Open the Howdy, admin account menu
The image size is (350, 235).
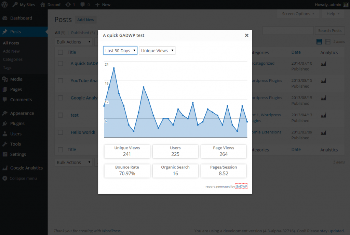332,4
